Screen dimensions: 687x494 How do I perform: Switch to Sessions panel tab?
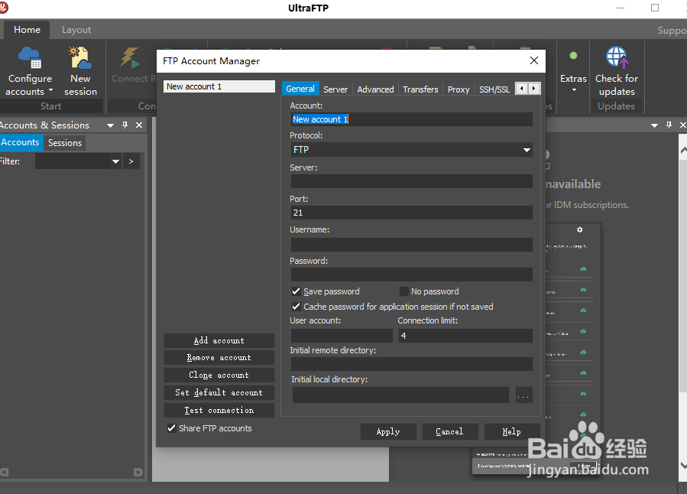(65, 143)
